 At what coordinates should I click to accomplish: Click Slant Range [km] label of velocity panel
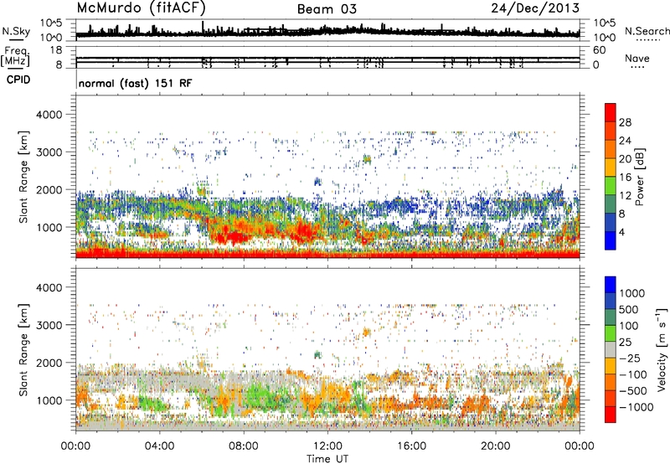coord(23,349)
